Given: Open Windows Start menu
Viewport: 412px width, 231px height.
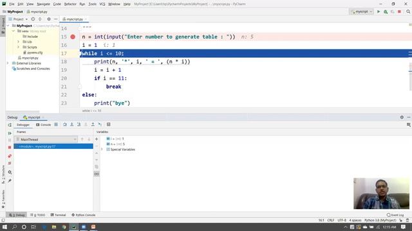Looking at the screenshot, I should [x=5, y=227].
